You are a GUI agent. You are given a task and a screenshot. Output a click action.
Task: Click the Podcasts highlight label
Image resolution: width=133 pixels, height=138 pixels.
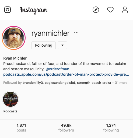(x=10, y=111)
